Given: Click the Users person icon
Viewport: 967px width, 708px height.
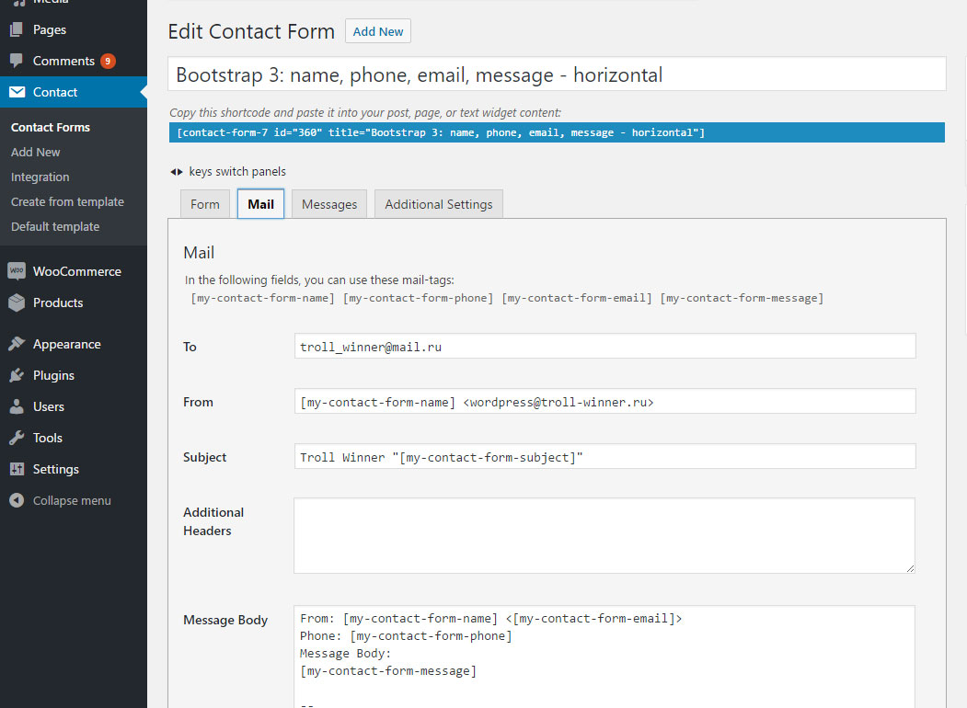Looking at the screenshot, I should (17, 406).
